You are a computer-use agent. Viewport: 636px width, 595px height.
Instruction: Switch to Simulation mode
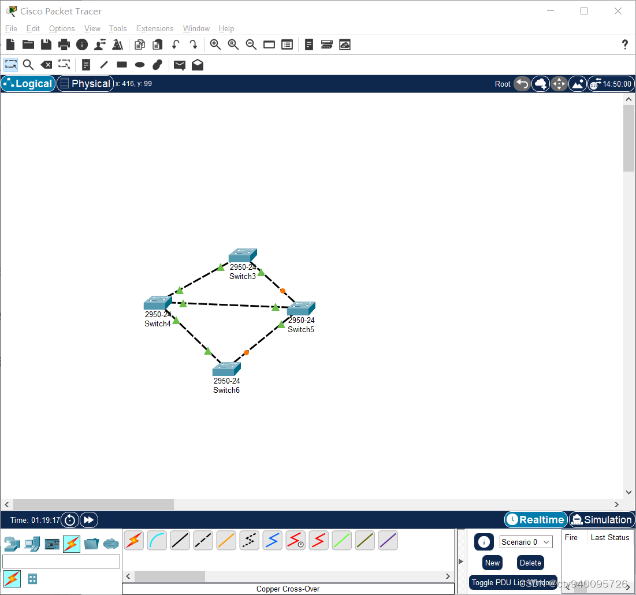click(x=602, y=519)
